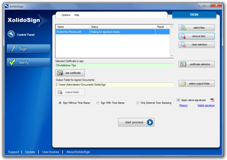Open About XolidoSign link

click(78, 152)
